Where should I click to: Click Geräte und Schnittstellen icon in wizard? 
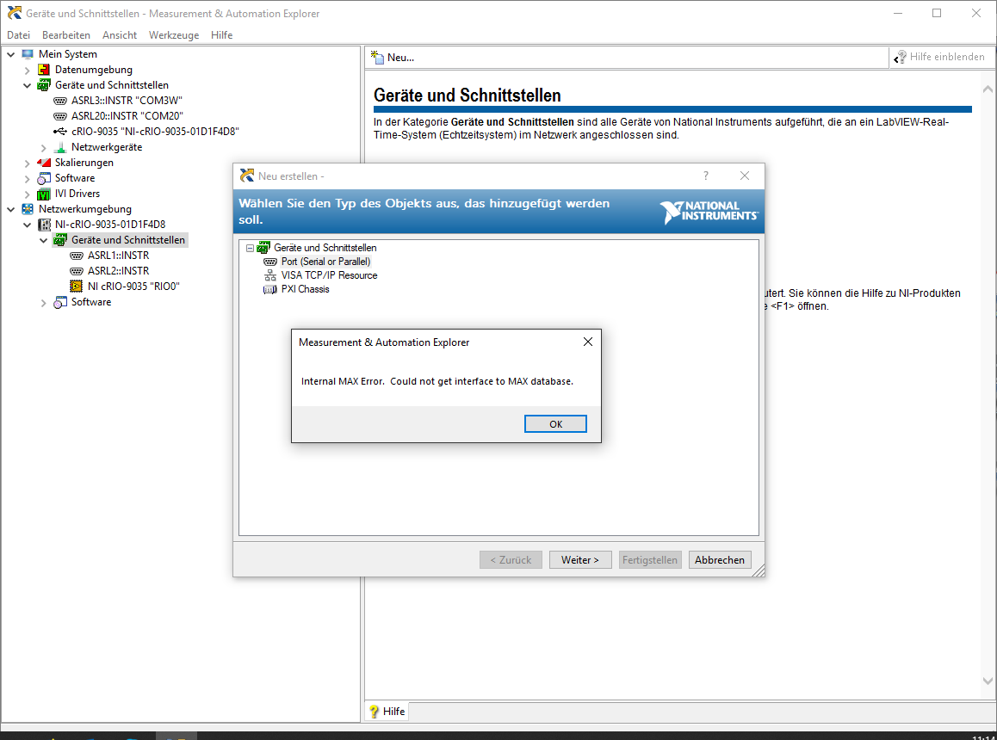coord(263,248)
